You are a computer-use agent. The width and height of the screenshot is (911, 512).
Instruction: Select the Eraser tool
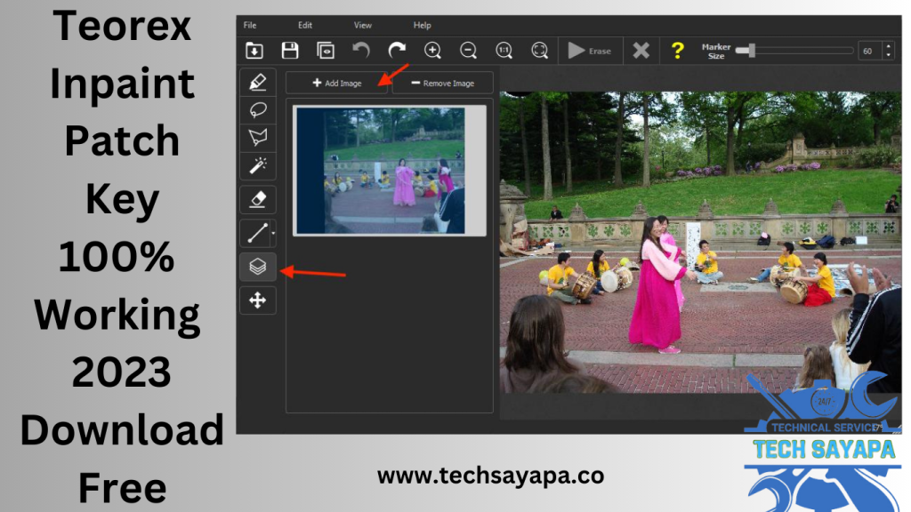tap(258, 200)
